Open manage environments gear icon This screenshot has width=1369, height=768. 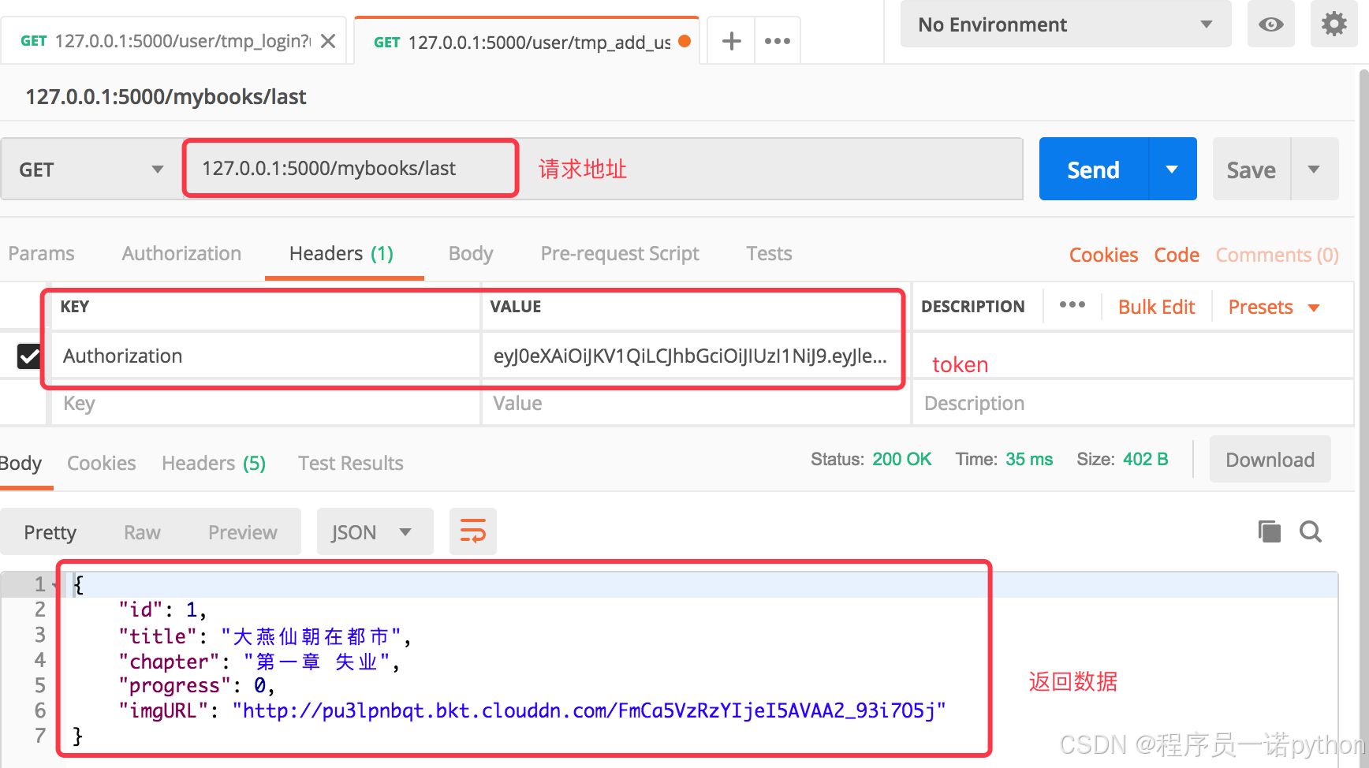1334,24
